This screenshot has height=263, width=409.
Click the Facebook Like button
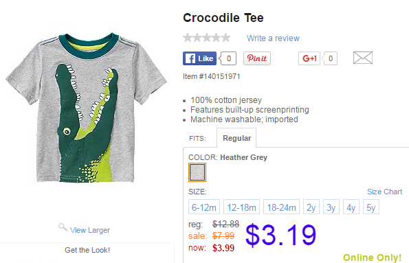click(199, 58)
